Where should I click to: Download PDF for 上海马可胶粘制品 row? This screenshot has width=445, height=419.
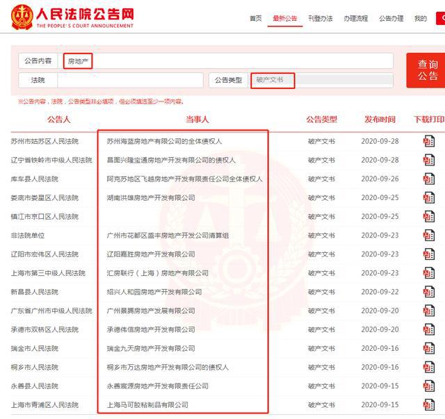[x=429, y=404]
